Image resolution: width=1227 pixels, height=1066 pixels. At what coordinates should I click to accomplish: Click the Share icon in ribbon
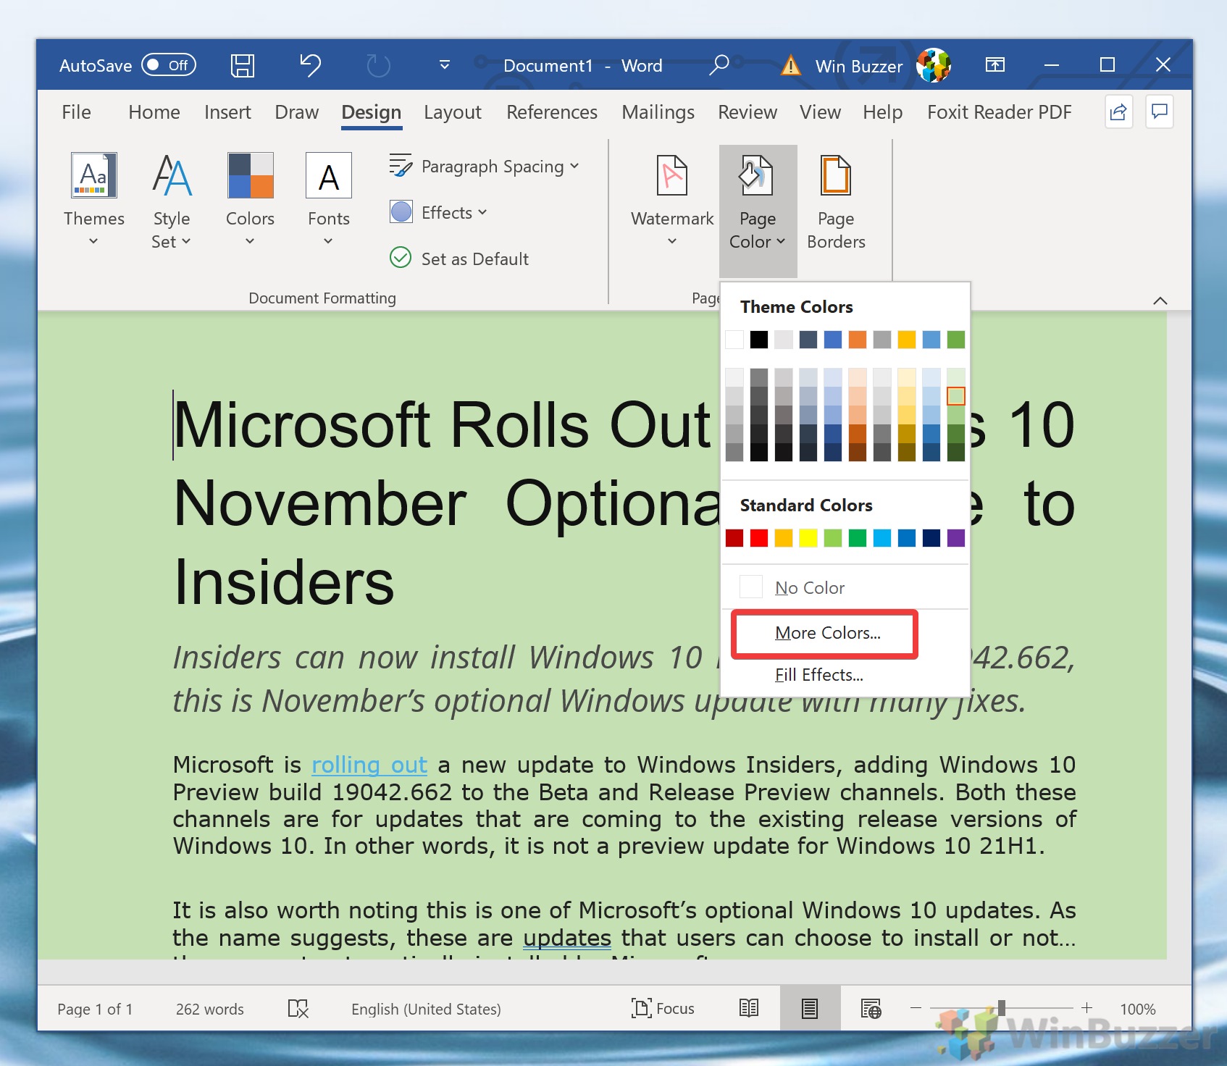[1118, 112]
